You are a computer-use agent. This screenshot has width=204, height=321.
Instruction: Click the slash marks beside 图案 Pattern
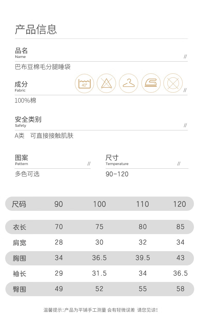(x=89, y=164)
